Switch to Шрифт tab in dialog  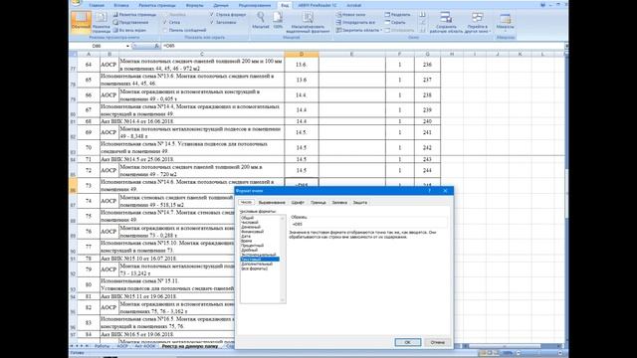tap(298, 202)
